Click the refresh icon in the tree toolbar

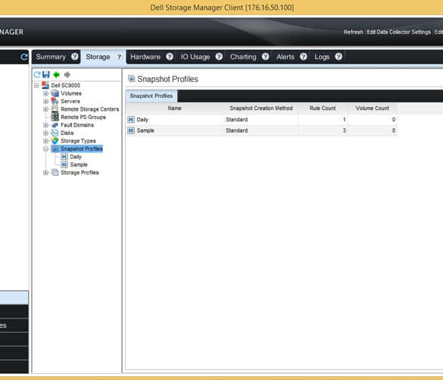[x=37, y=74]
